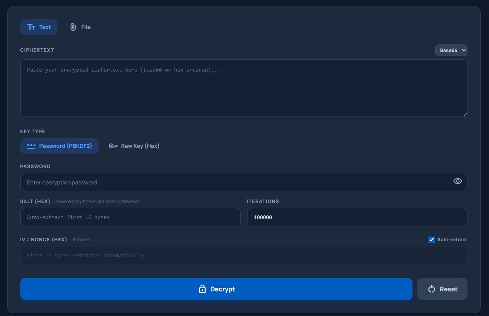Viewport: 489px width, 316px height.
Task: Click the Reset button
Action: pos(442,289)
